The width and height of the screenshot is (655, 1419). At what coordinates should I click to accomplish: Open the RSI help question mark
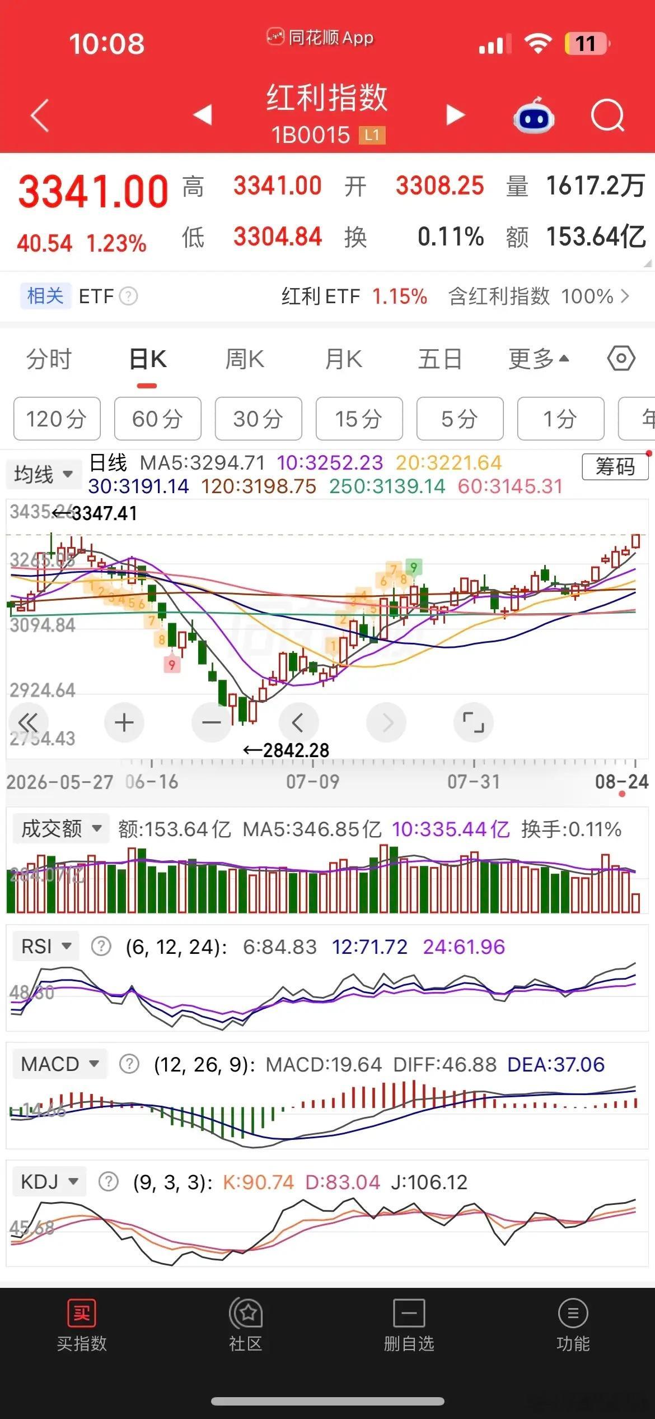[x=101, y=947]
